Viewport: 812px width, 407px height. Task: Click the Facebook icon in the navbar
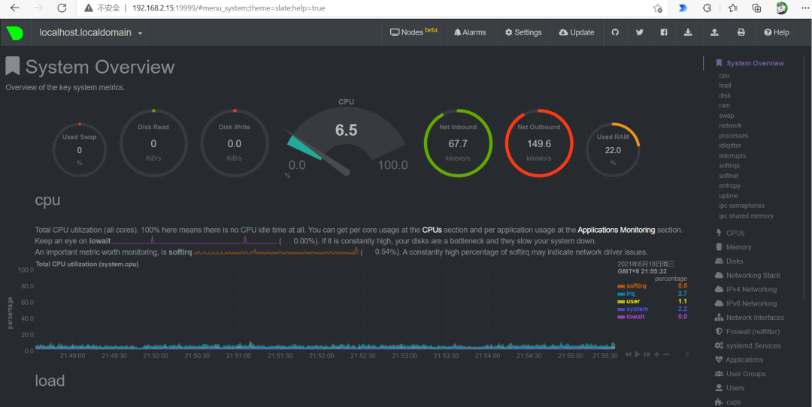pos(664,32)
